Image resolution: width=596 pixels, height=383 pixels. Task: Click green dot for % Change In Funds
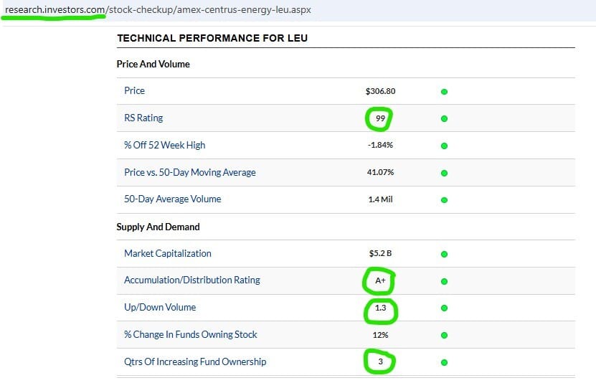click(x=444, y=335)
